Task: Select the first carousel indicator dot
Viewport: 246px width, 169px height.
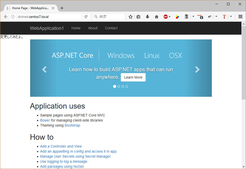Action: click(115, 87)
